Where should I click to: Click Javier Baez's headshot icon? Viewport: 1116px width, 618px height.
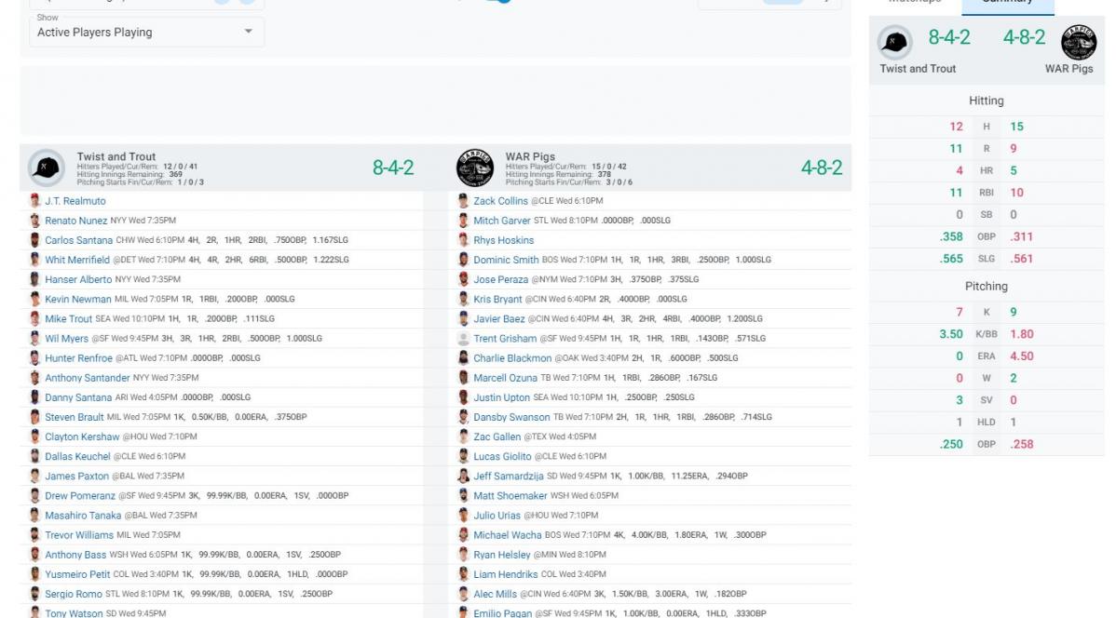click(x=464, y=319)
